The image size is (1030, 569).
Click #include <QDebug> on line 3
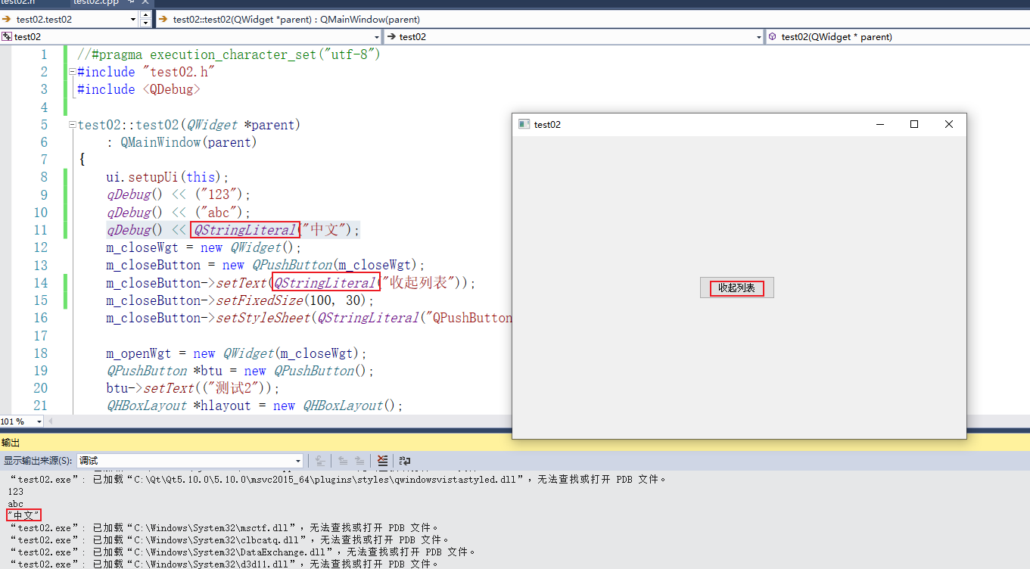click(x=138, y=89)
